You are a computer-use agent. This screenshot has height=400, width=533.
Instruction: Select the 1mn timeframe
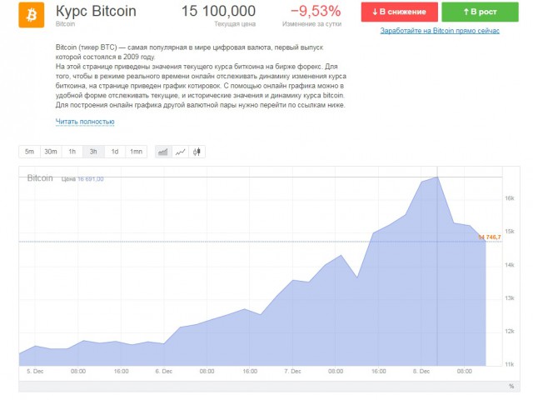pos(136,152)
